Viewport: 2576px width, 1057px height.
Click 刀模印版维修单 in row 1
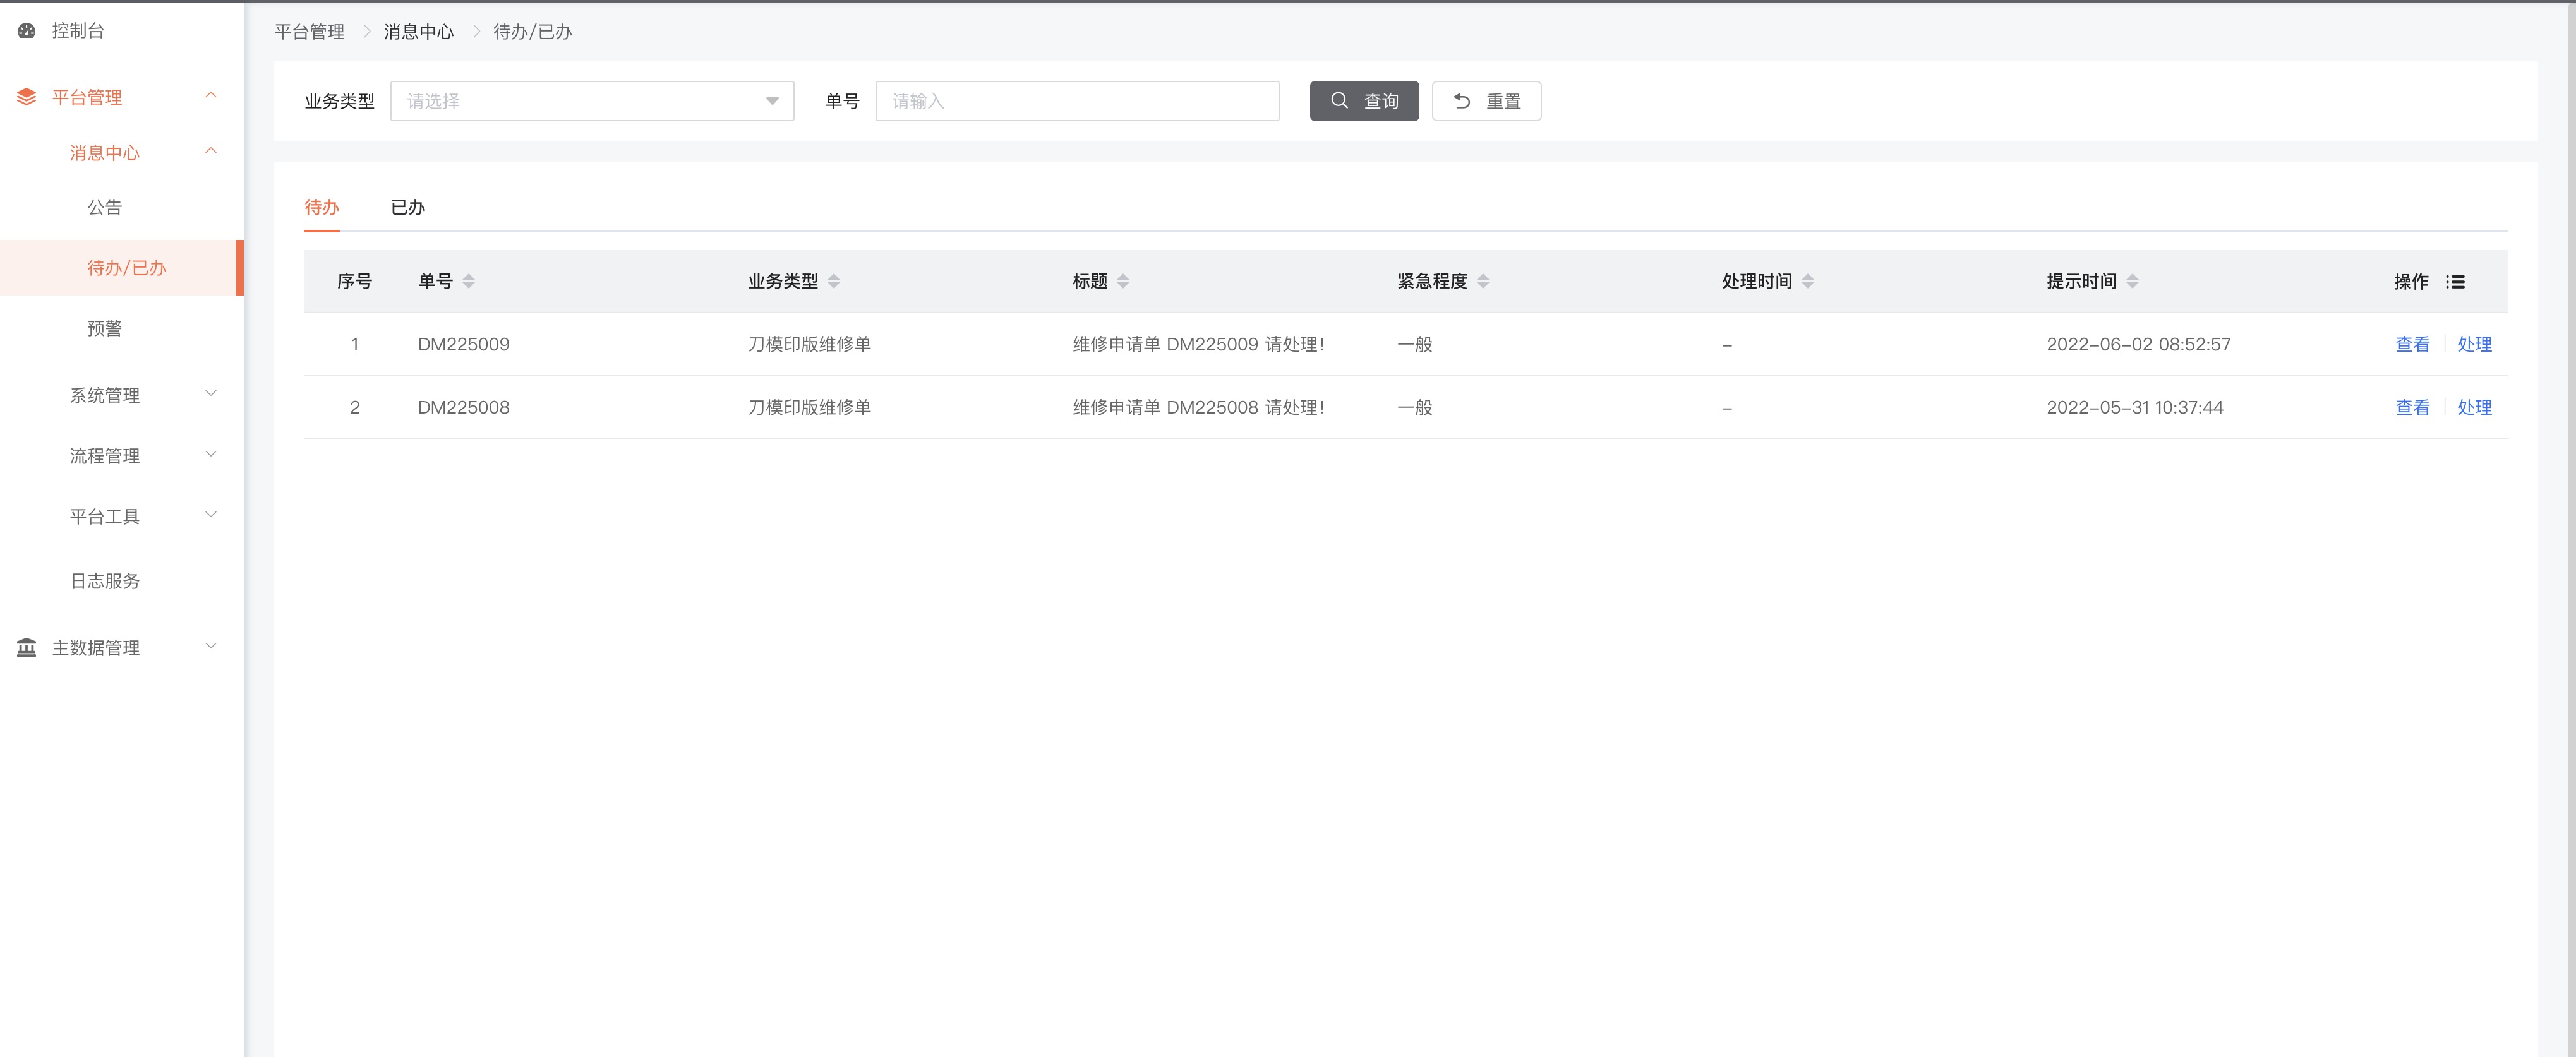pyautogui.click(x=810, y=344)
